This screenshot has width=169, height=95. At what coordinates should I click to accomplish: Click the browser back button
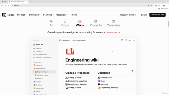(2, 6)
